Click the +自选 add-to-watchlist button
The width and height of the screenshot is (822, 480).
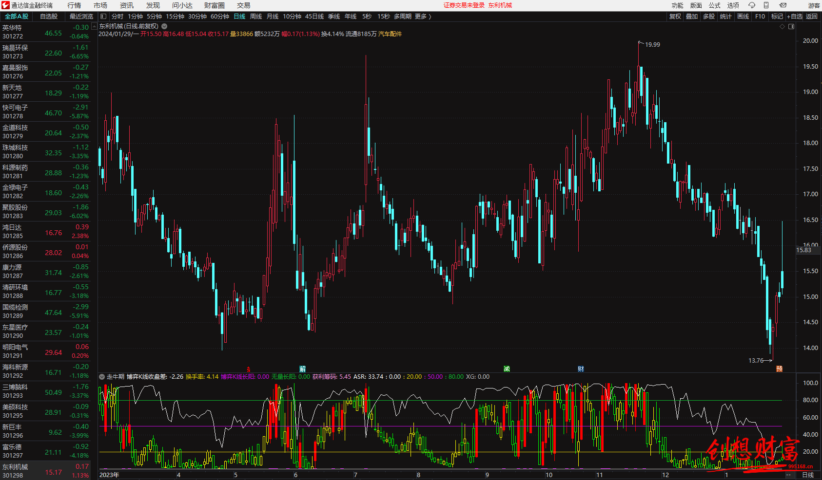click(x=795, y=17)
